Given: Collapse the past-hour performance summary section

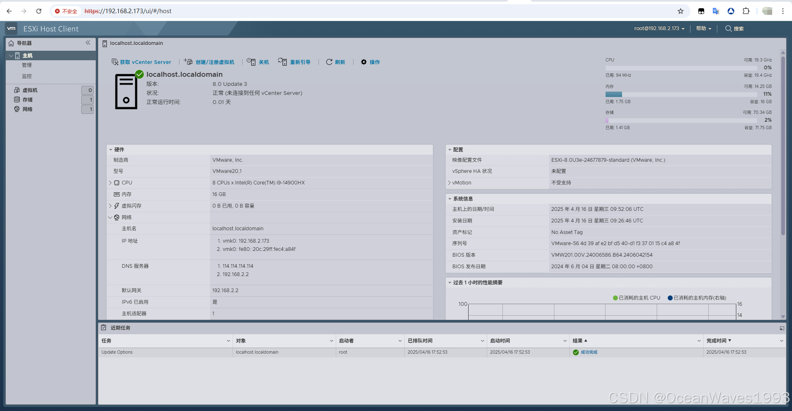Looking at the screenshot, I should click(450, 283).
